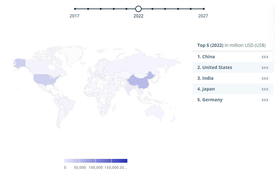
Task: Click the 2018 dot on the timeline
Action: tap(88, 9)
